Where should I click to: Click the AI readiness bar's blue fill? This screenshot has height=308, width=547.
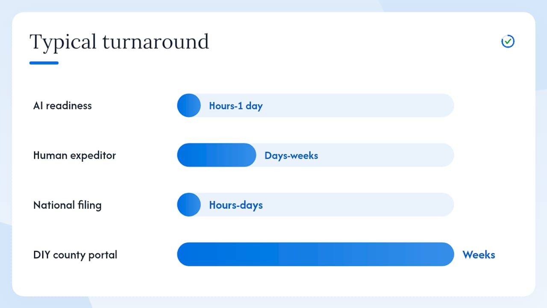[x=189, y=105]
